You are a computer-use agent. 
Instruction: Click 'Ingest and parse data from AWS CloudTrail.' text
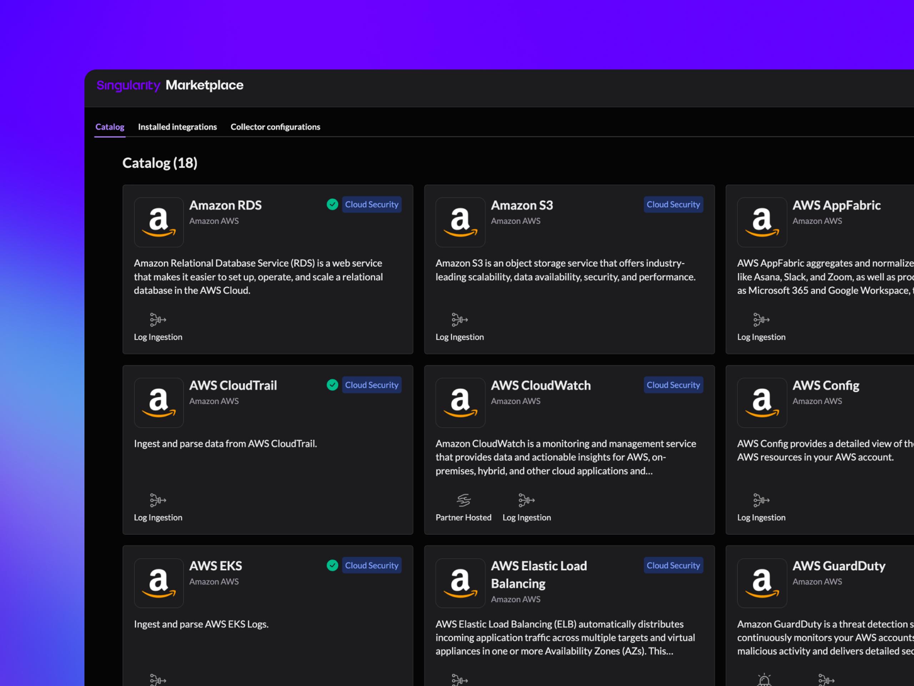point(225,444)
